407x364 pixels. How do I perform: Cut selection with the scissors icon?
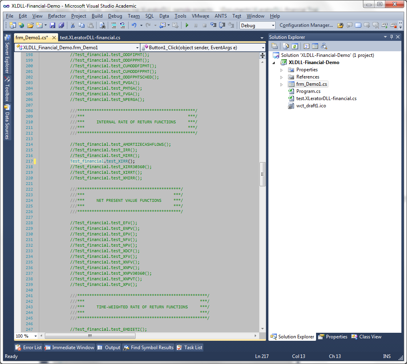tap(73, 25)
